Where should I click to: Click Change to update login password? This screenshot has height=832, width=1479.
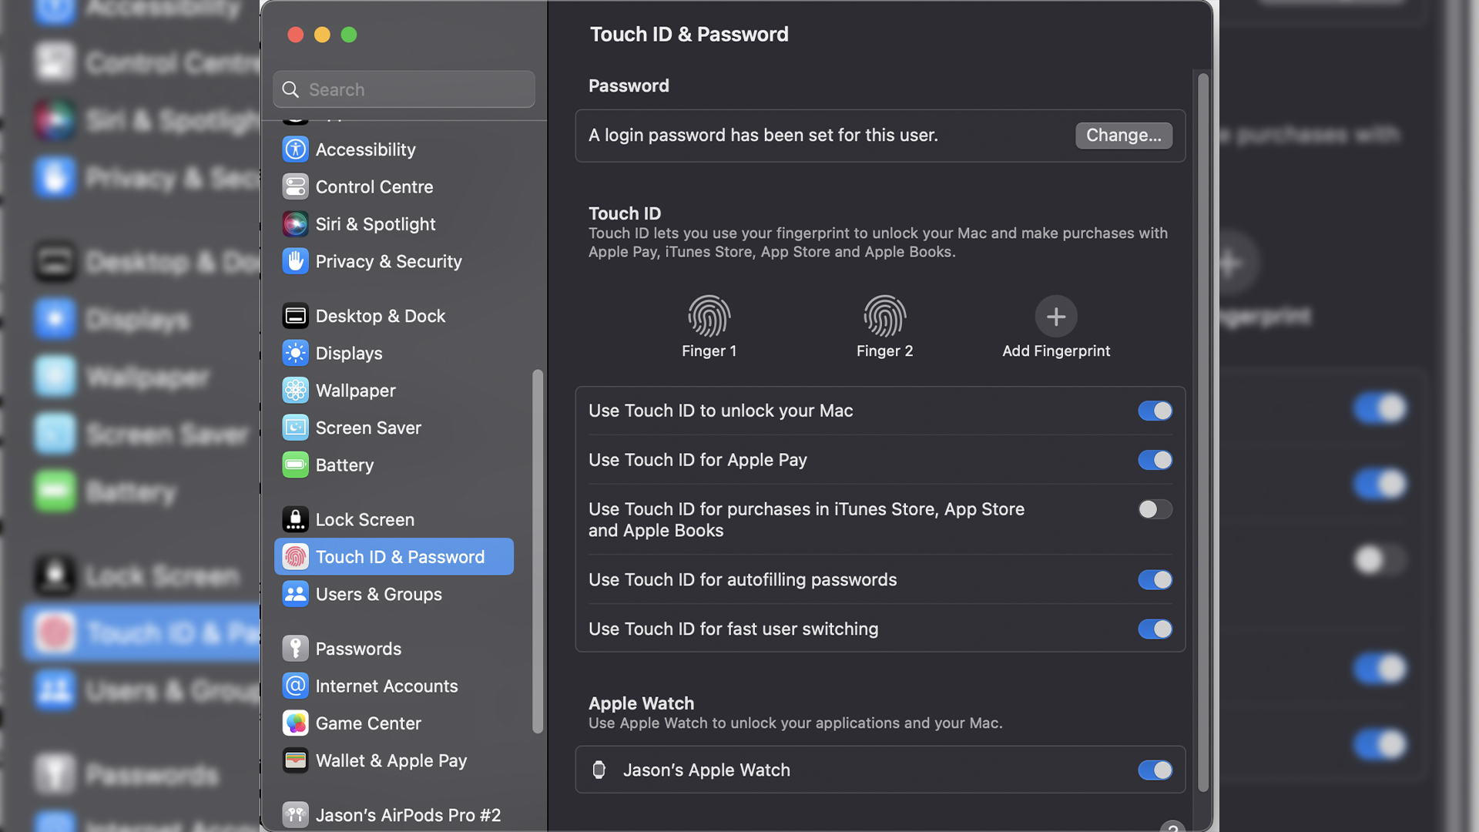point(1123,135)
